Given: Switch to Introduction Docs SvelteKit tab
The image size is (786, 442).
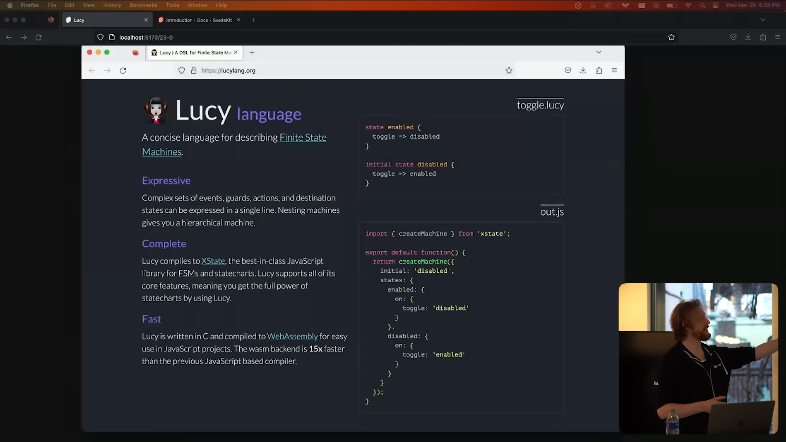Looking at the screenshot, I should 199,20.
